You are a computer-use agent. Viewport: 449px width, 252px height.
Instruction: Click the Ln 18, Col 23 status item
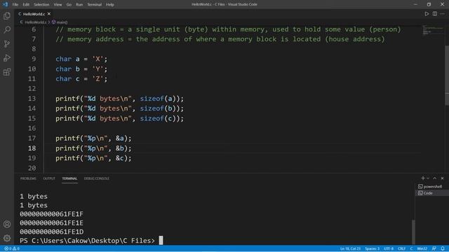(x=350, y=248)
